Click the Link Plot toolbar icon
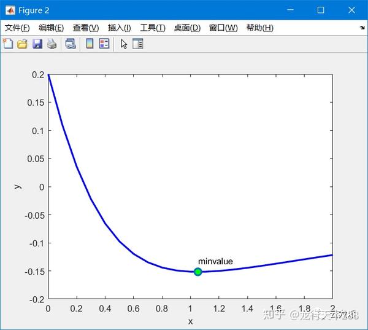 pyautogui.click(x=71, y=44)
